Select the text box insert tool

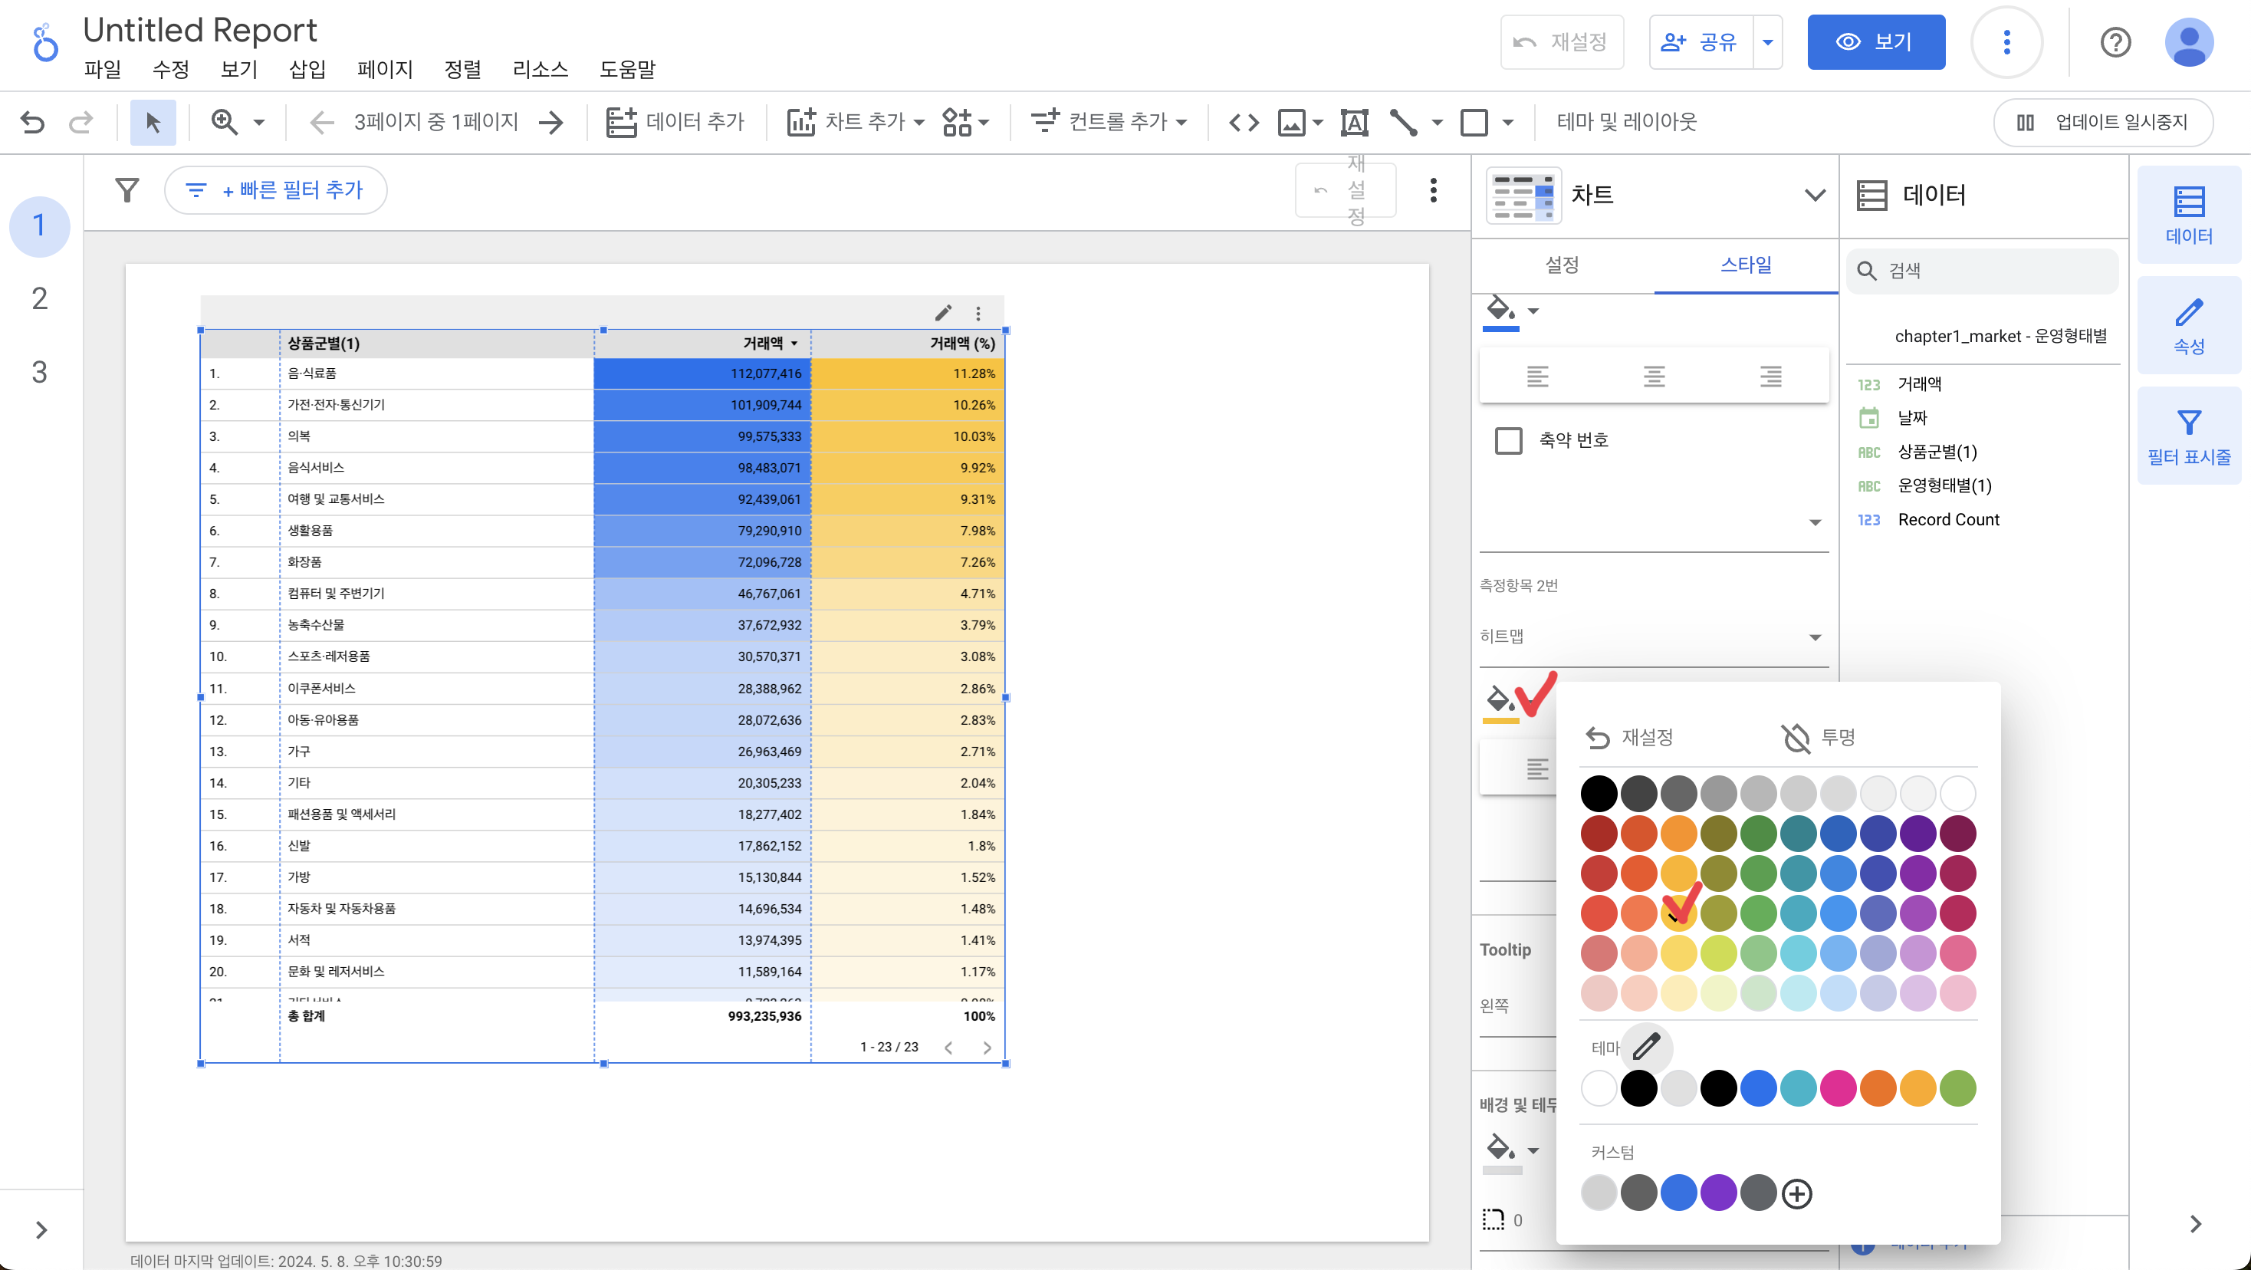pos(1353,123)
